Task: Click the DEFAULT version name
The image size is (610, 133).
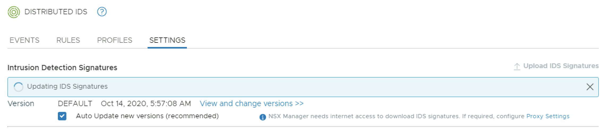Action: click(x=75, y=103)
